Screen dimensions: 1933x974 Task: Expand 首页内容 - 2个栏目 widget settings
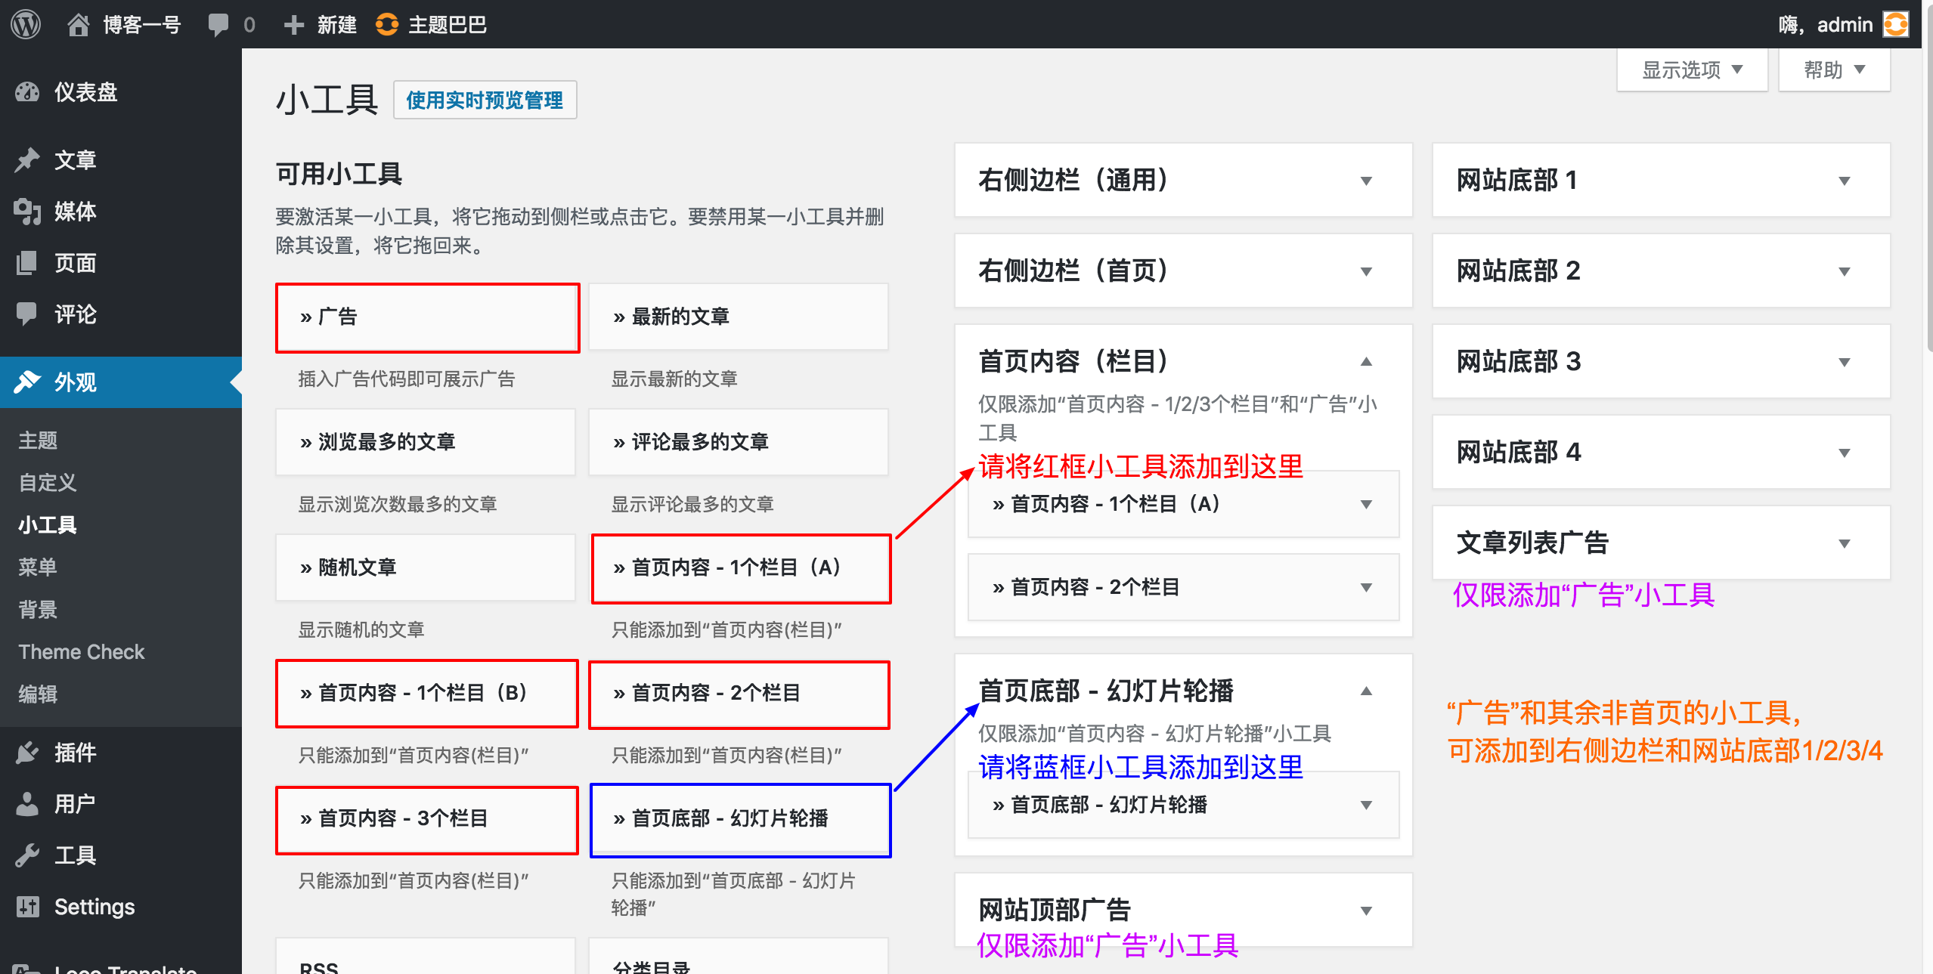tap(1366, 587)
